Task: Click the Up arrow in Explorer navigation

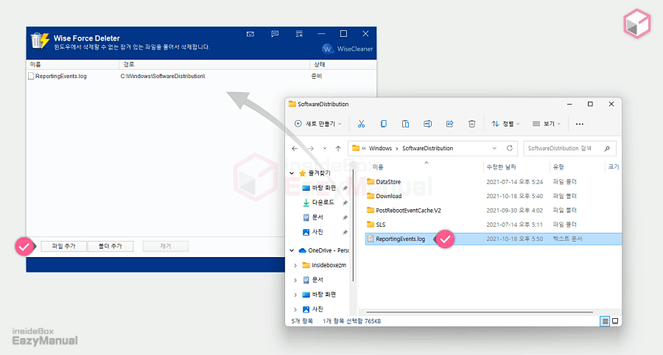Action: click(338, 148)
